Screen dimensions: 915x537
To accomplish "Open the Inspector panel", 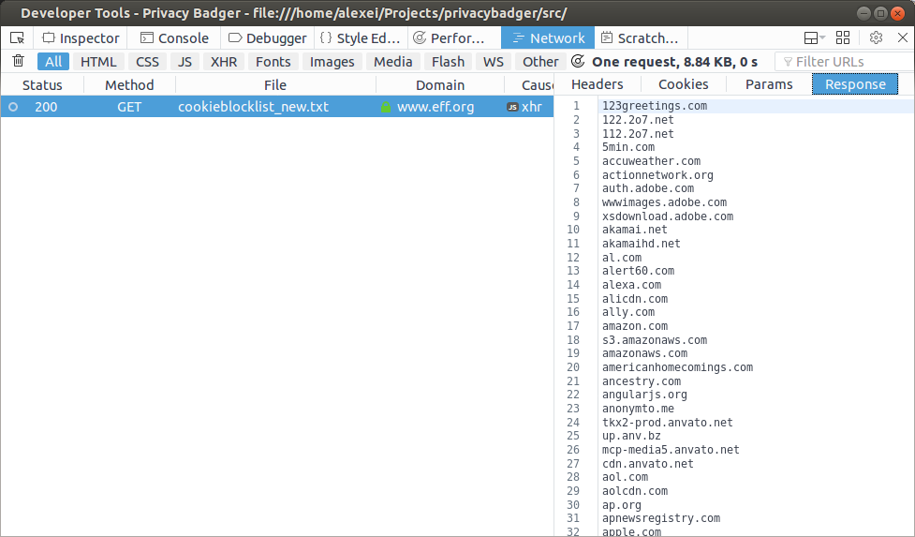I will tap(81, 37).
